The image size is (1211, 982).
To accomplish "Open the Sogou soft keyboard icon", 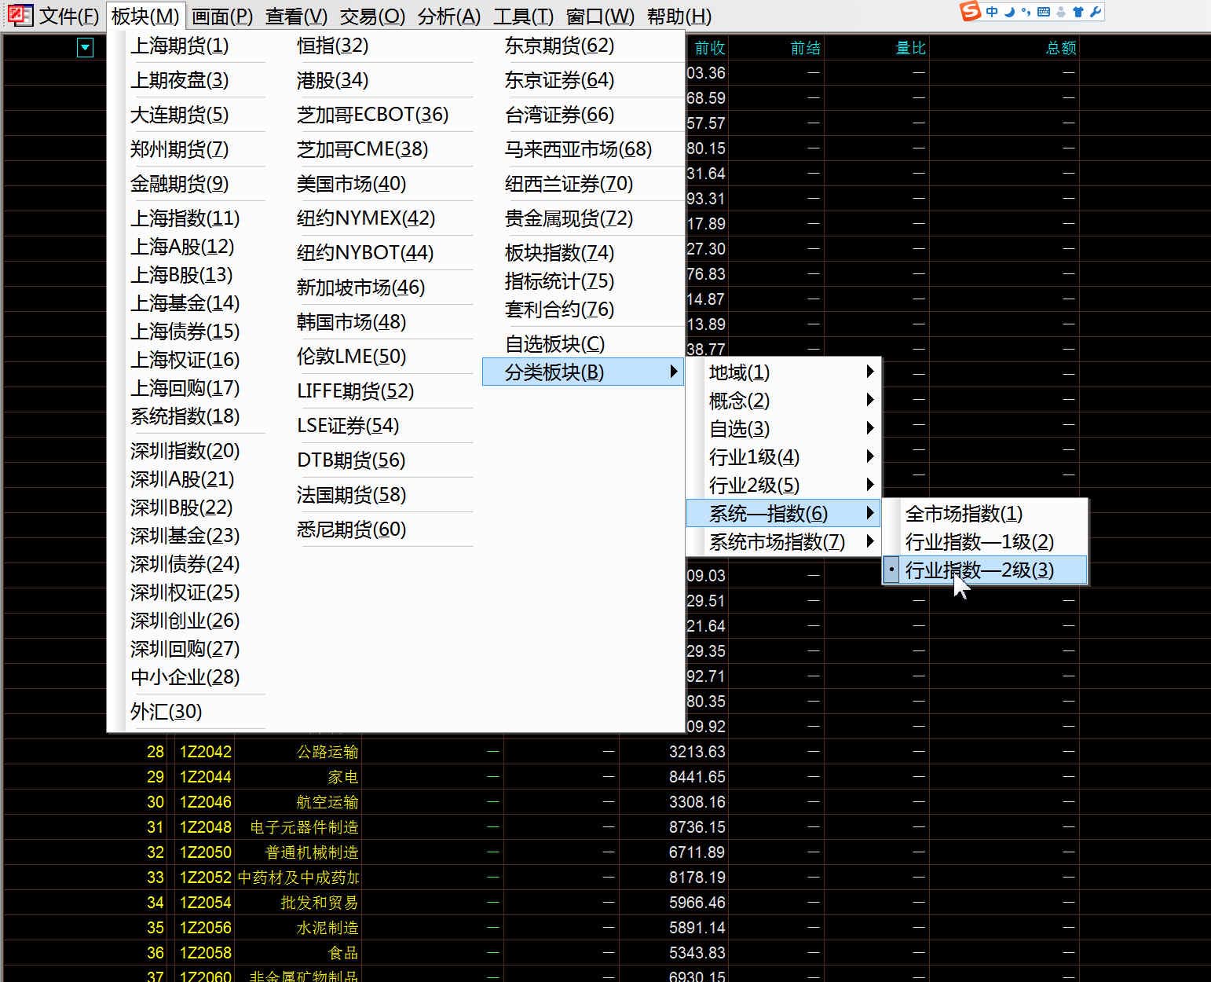I will (1044, 12).
